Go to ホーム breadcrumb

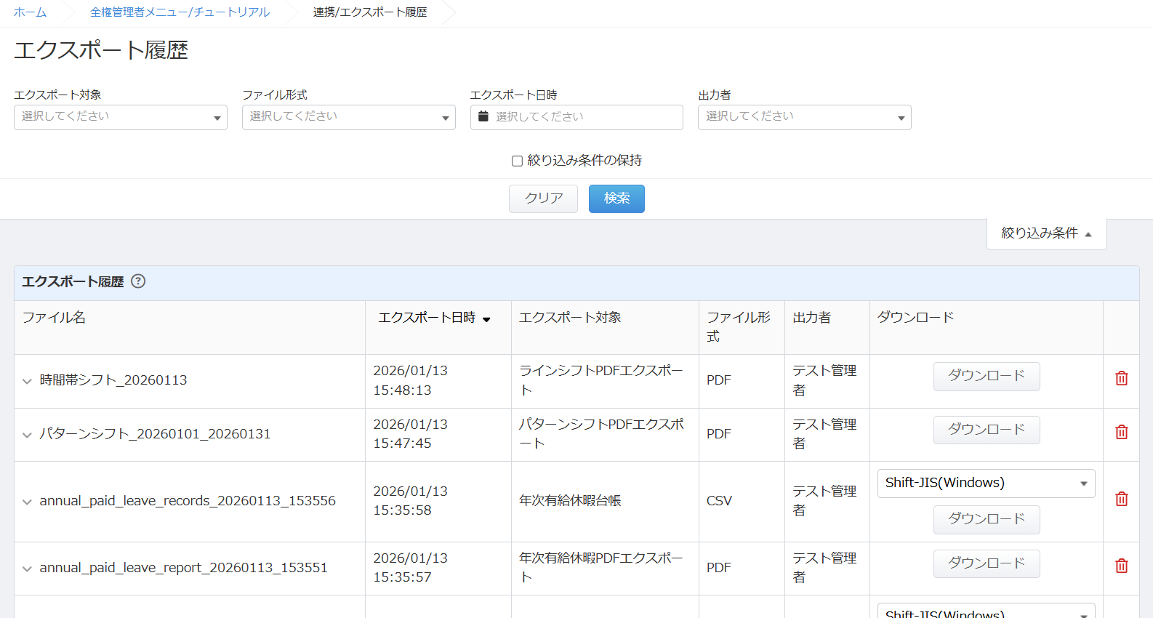[30, 12]
